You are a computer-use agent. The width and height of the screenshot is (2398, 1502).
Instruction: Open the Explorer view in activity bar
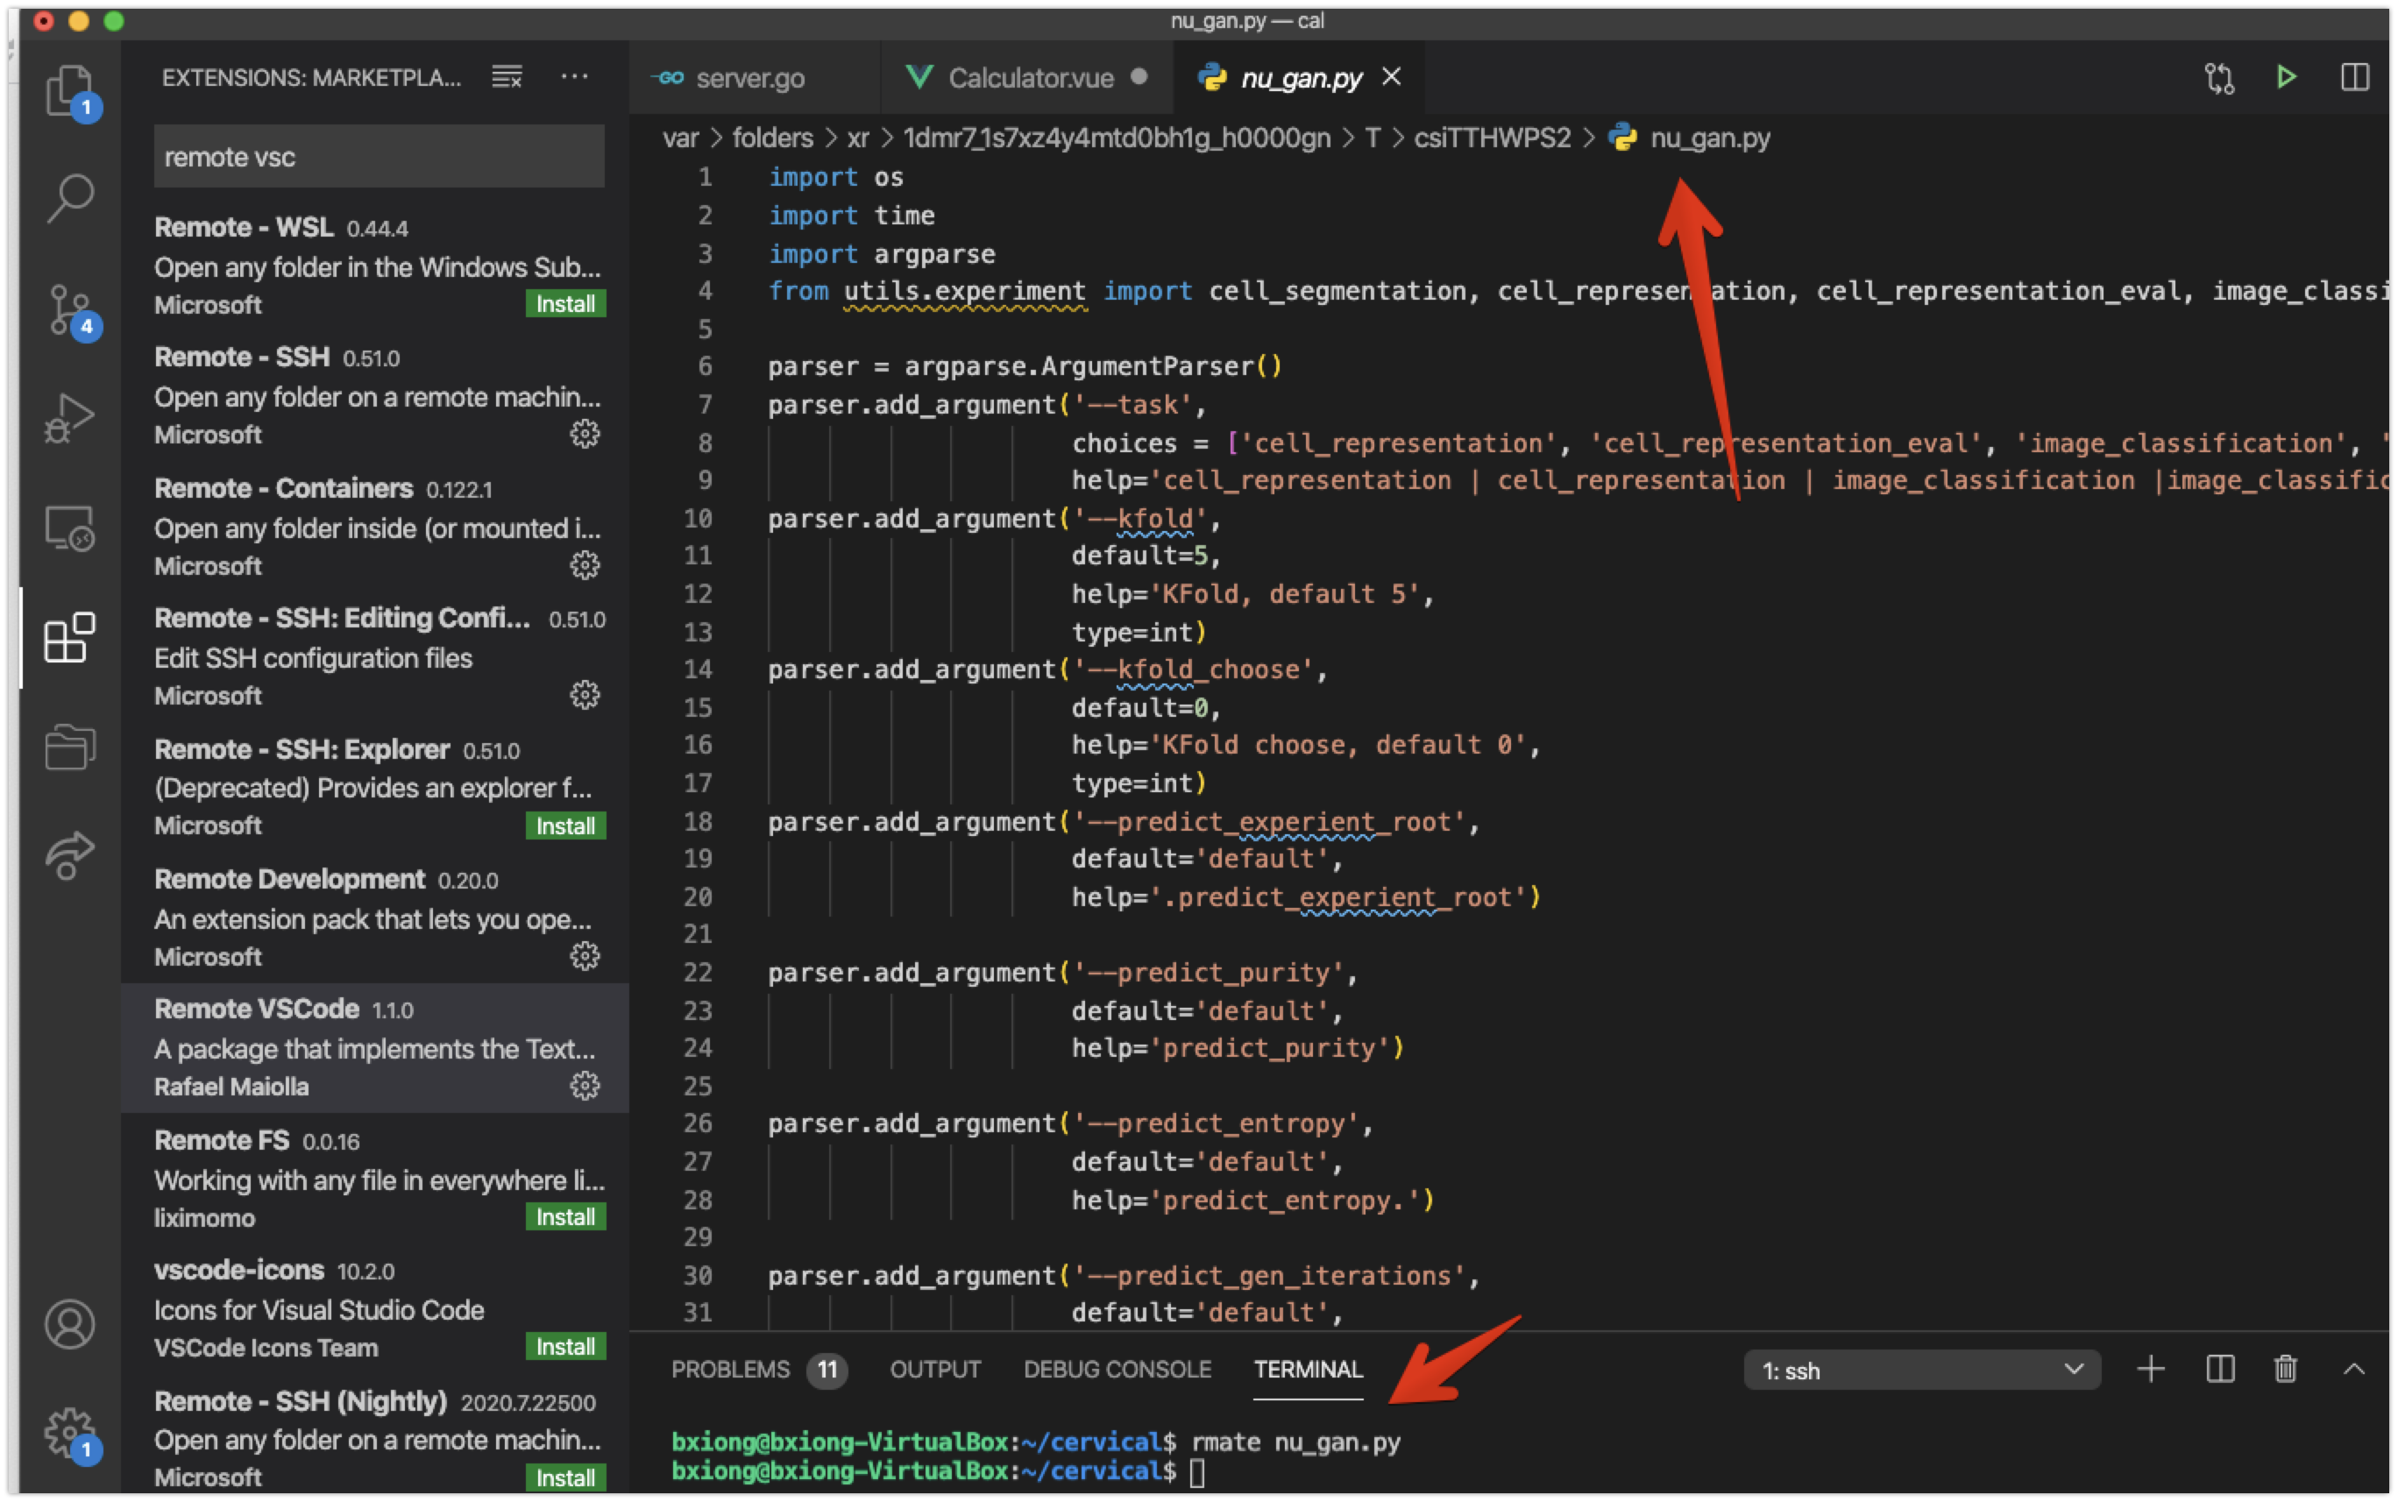click(68, 89)
